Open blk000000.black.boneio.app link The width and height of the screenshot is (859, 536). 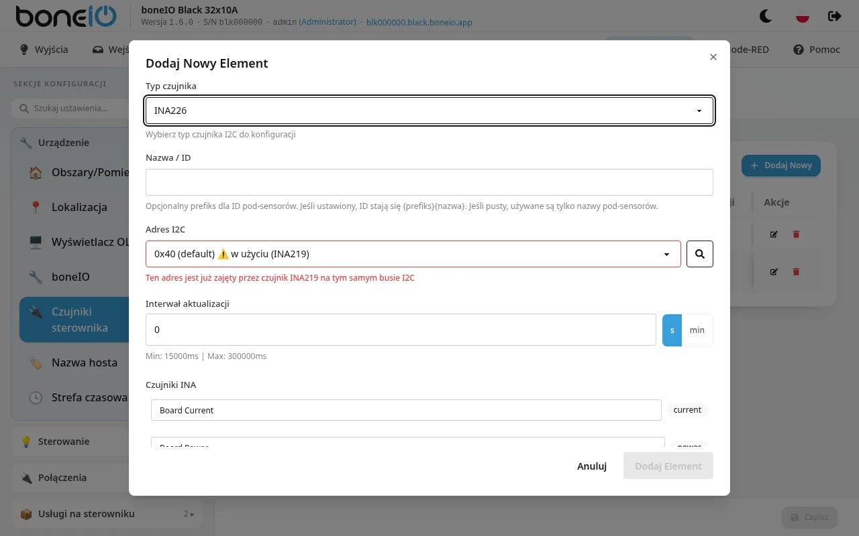point(419,22)
